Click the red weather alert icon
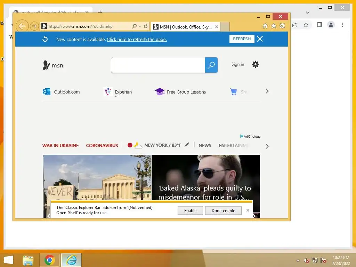 [130, 145]
